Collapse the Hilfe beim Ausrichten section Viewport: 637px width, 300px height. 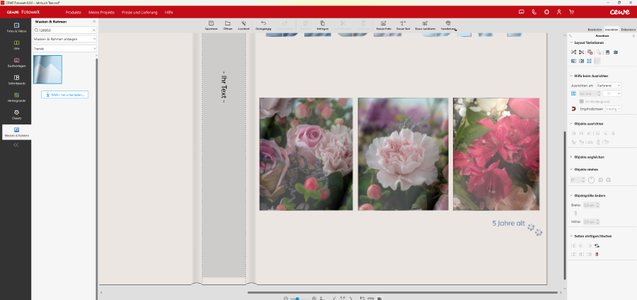point(571,76)
